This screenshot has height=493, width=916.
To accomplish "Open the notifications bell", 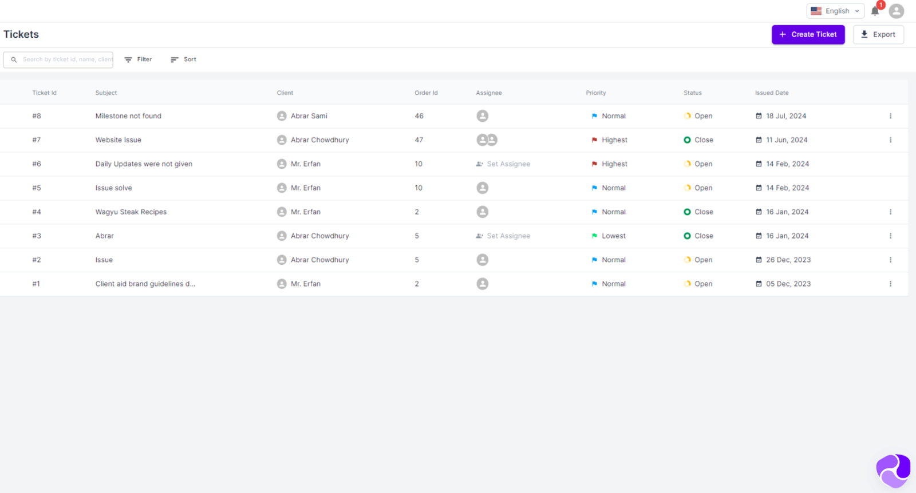I will pyautogui.click(x=875, y=11).
